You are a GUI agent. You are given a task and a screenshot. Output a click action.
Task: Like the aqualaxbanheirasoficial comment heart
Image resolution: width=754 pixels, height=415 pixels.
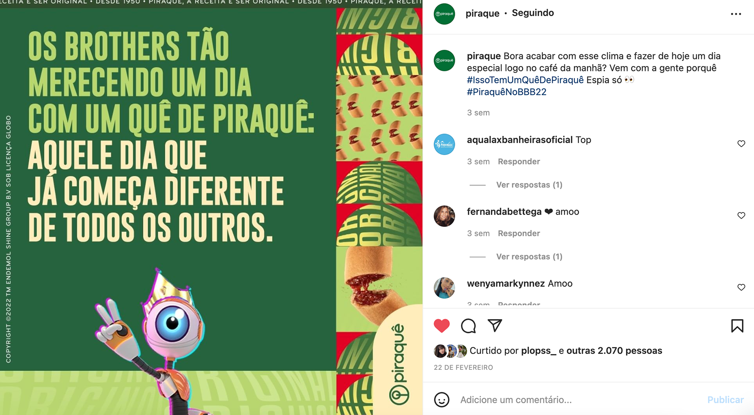pos(741,143)
